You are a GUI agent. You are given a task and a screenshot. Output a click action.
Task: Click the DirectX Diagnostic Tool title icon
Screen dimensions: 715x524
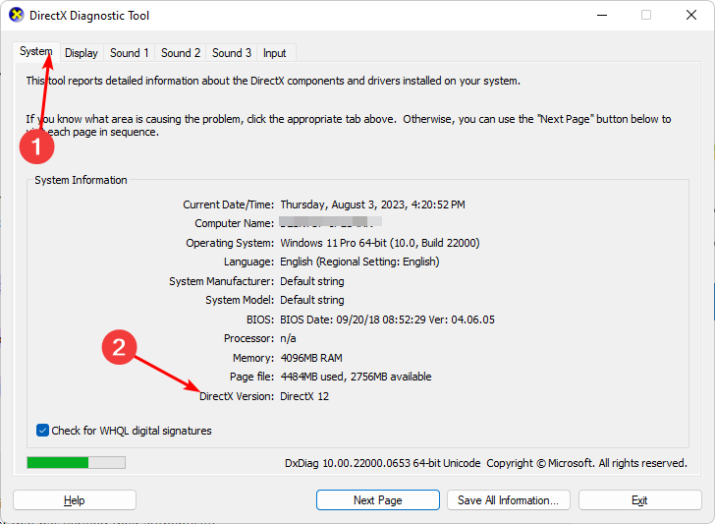pyautogui.click(x=17, y=15)
